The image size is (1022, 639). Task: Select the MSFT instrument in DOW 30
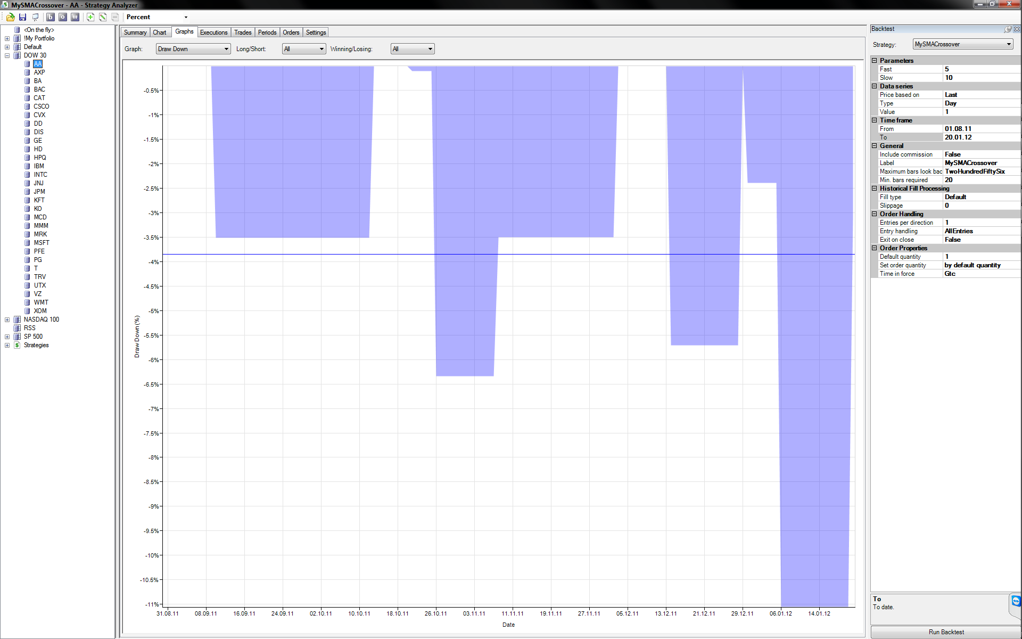coord(42,243)
